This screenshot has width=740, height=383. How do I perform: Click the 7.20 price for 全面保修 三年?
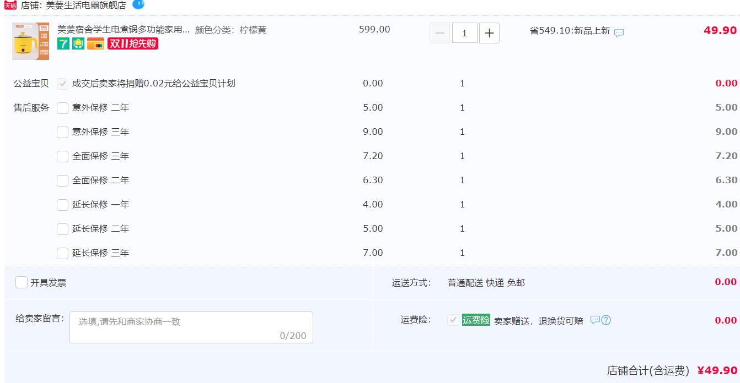373,156
